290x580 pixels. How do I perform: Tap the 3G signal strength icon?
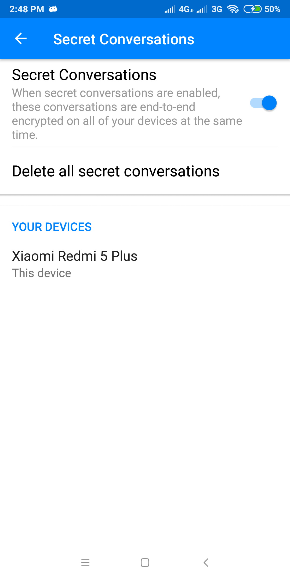202,9
